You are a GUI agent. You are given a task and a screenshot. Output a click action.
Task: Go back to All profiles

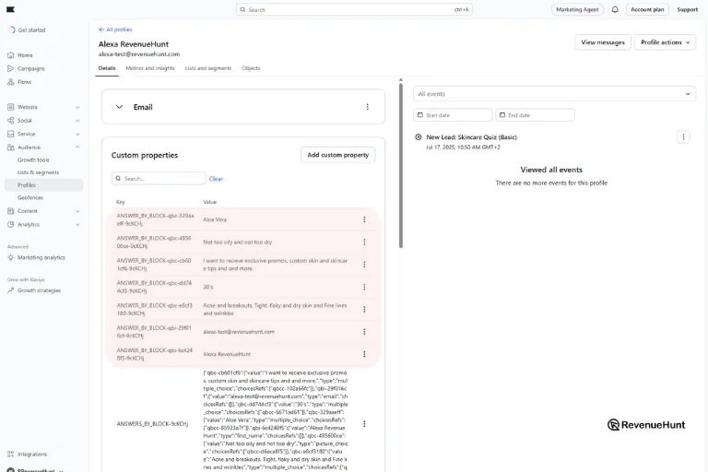pyautogui.click(x=115, y=29)
